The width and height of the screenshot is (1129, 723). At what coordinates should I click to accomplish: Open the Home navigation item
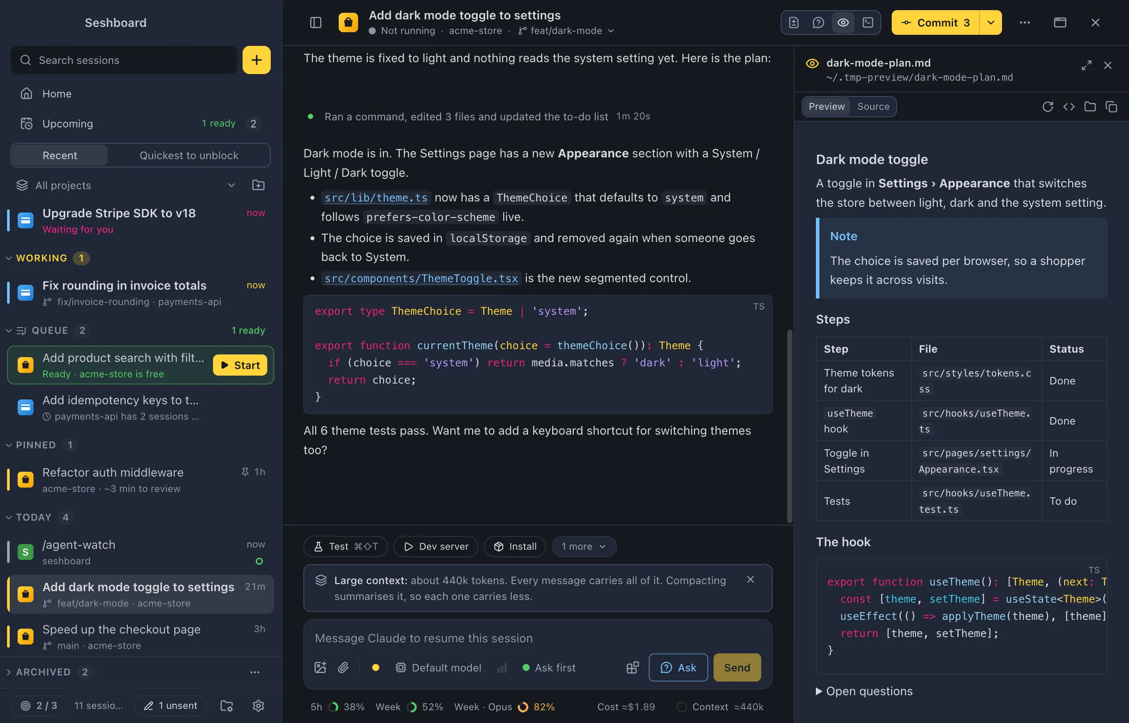click(140, 94)
